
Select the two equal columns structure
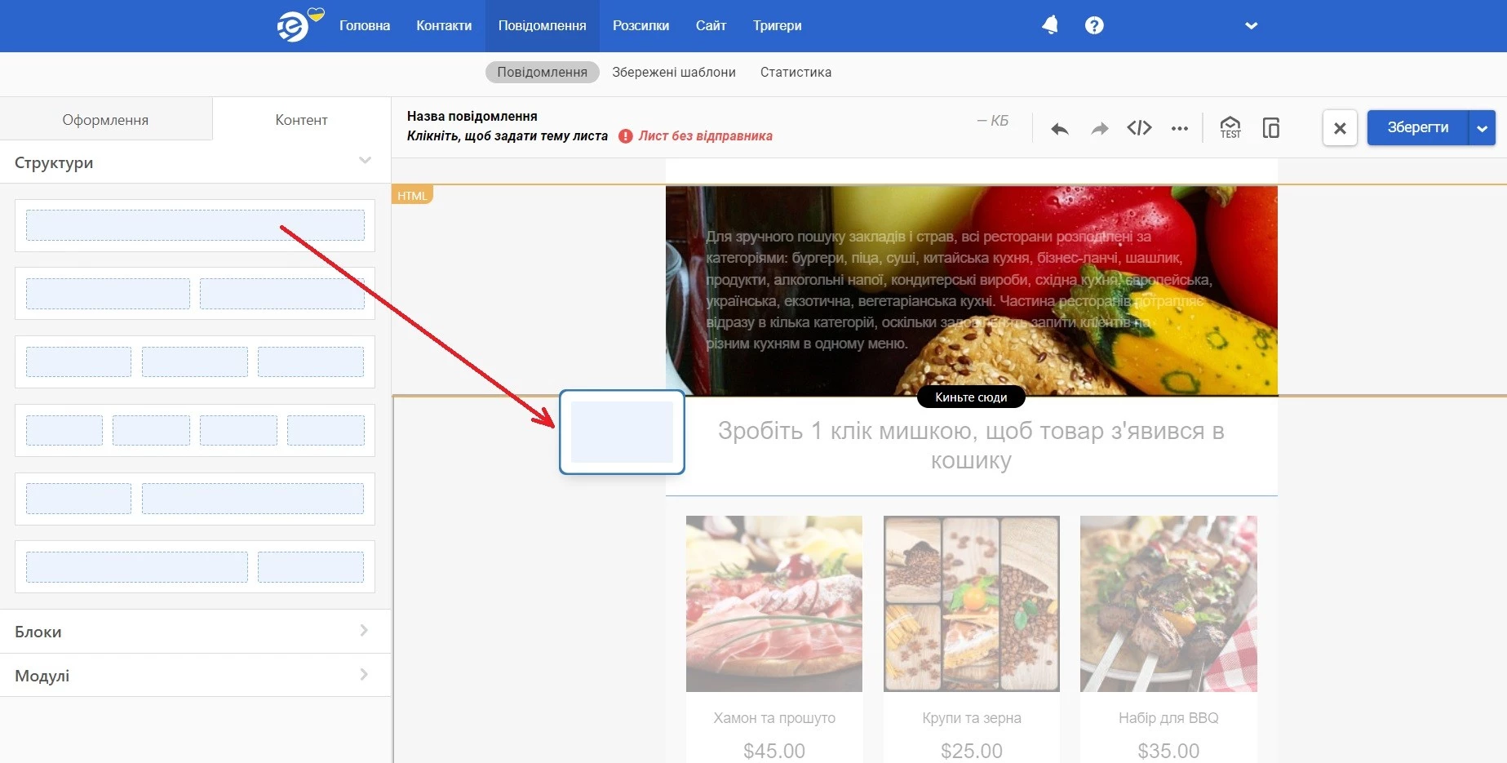pyautogui.click(x=195, y=294)
